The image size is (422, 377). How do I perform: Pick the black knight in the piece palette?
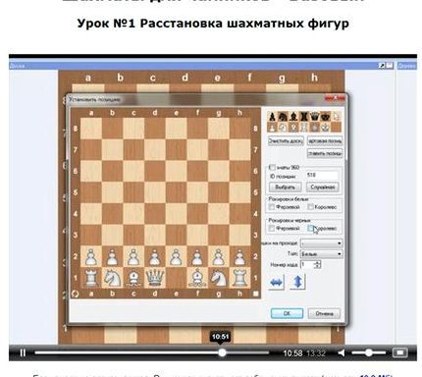click(x=283, y=117)
